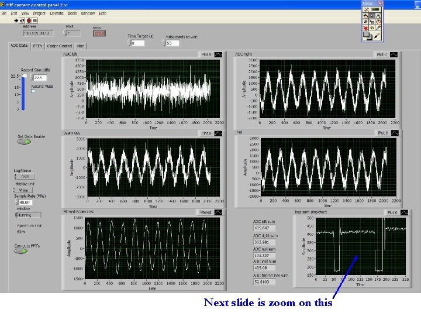Click the Record Gain slider handle
This screenshot has width=421, height=316.
[x=24, y=77]
